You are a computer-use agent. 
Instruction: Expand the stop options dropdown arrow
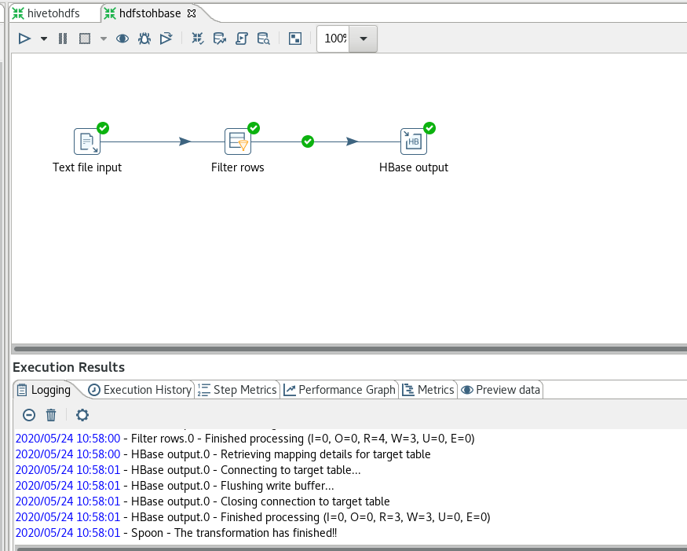tap(104, 39)
